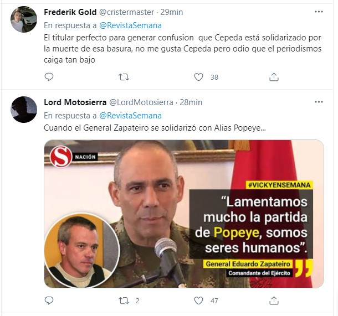This screenshot has height=316, width=338.
Task: Open the Frederik Gold display name
Action: click(70, 12)
